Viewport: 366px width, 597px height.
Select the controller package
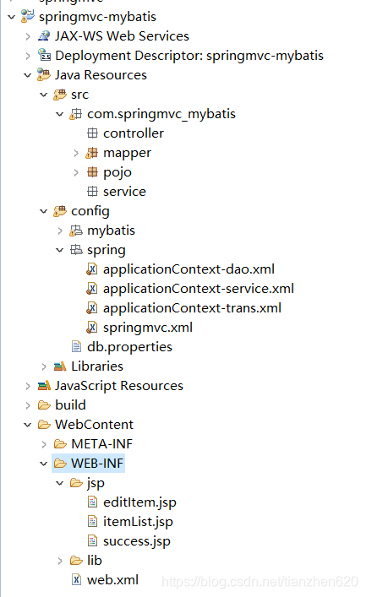pyautogui.click(x=134, y=133)
